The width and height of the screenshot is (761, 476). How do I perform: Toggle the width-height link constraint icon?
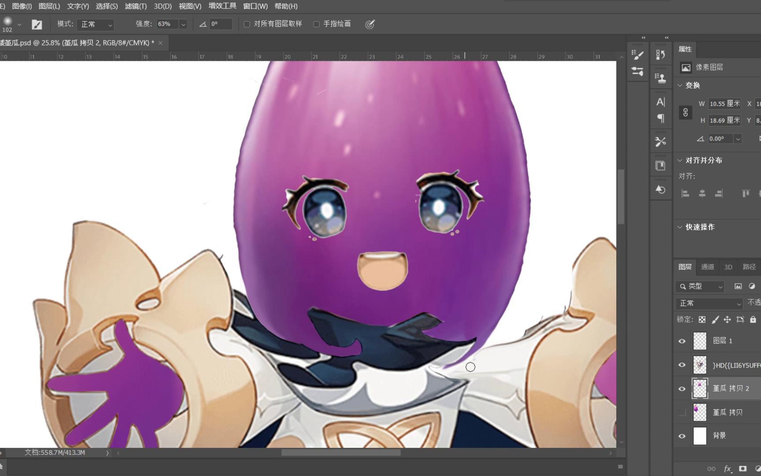pos(685,112)
